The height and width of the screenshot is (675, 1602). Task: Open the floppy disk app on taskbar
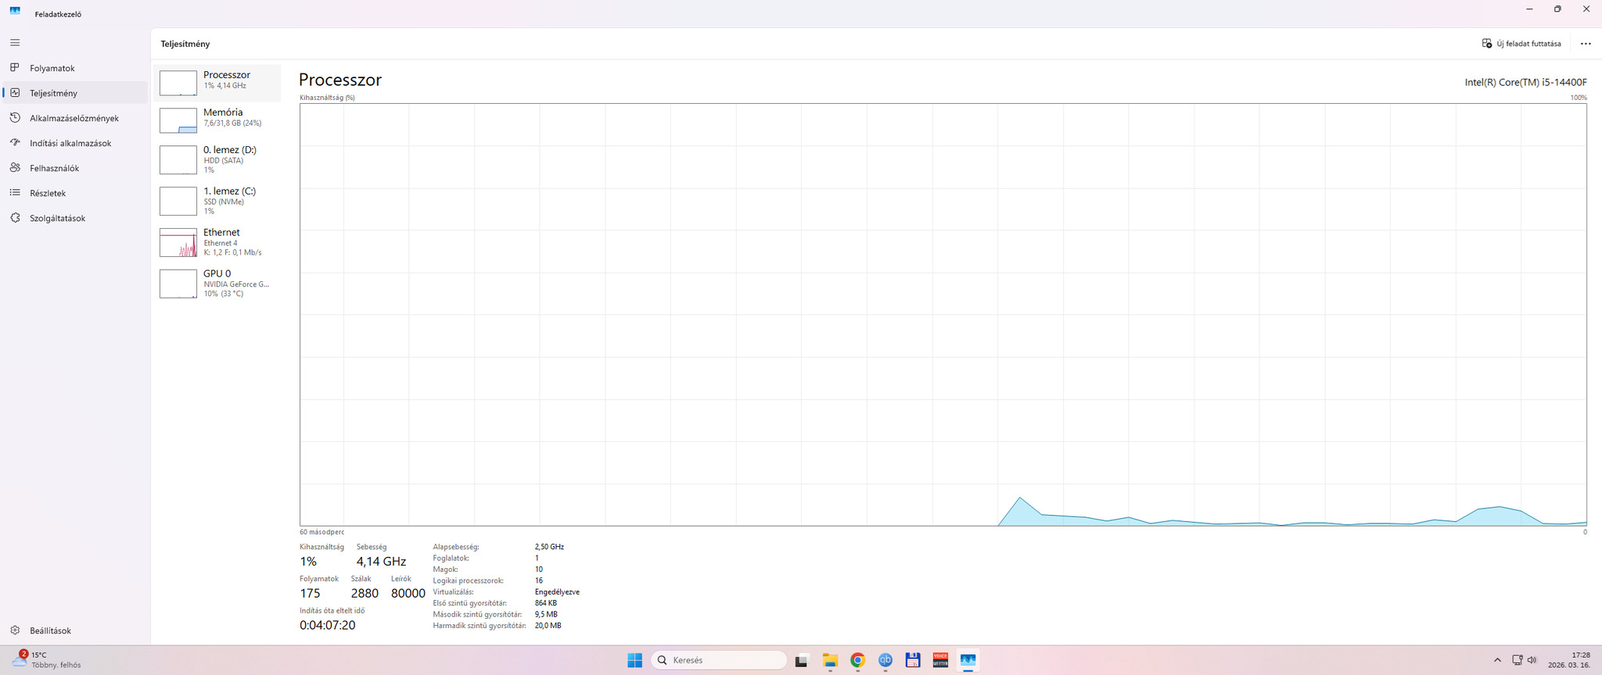pos(912,660)
